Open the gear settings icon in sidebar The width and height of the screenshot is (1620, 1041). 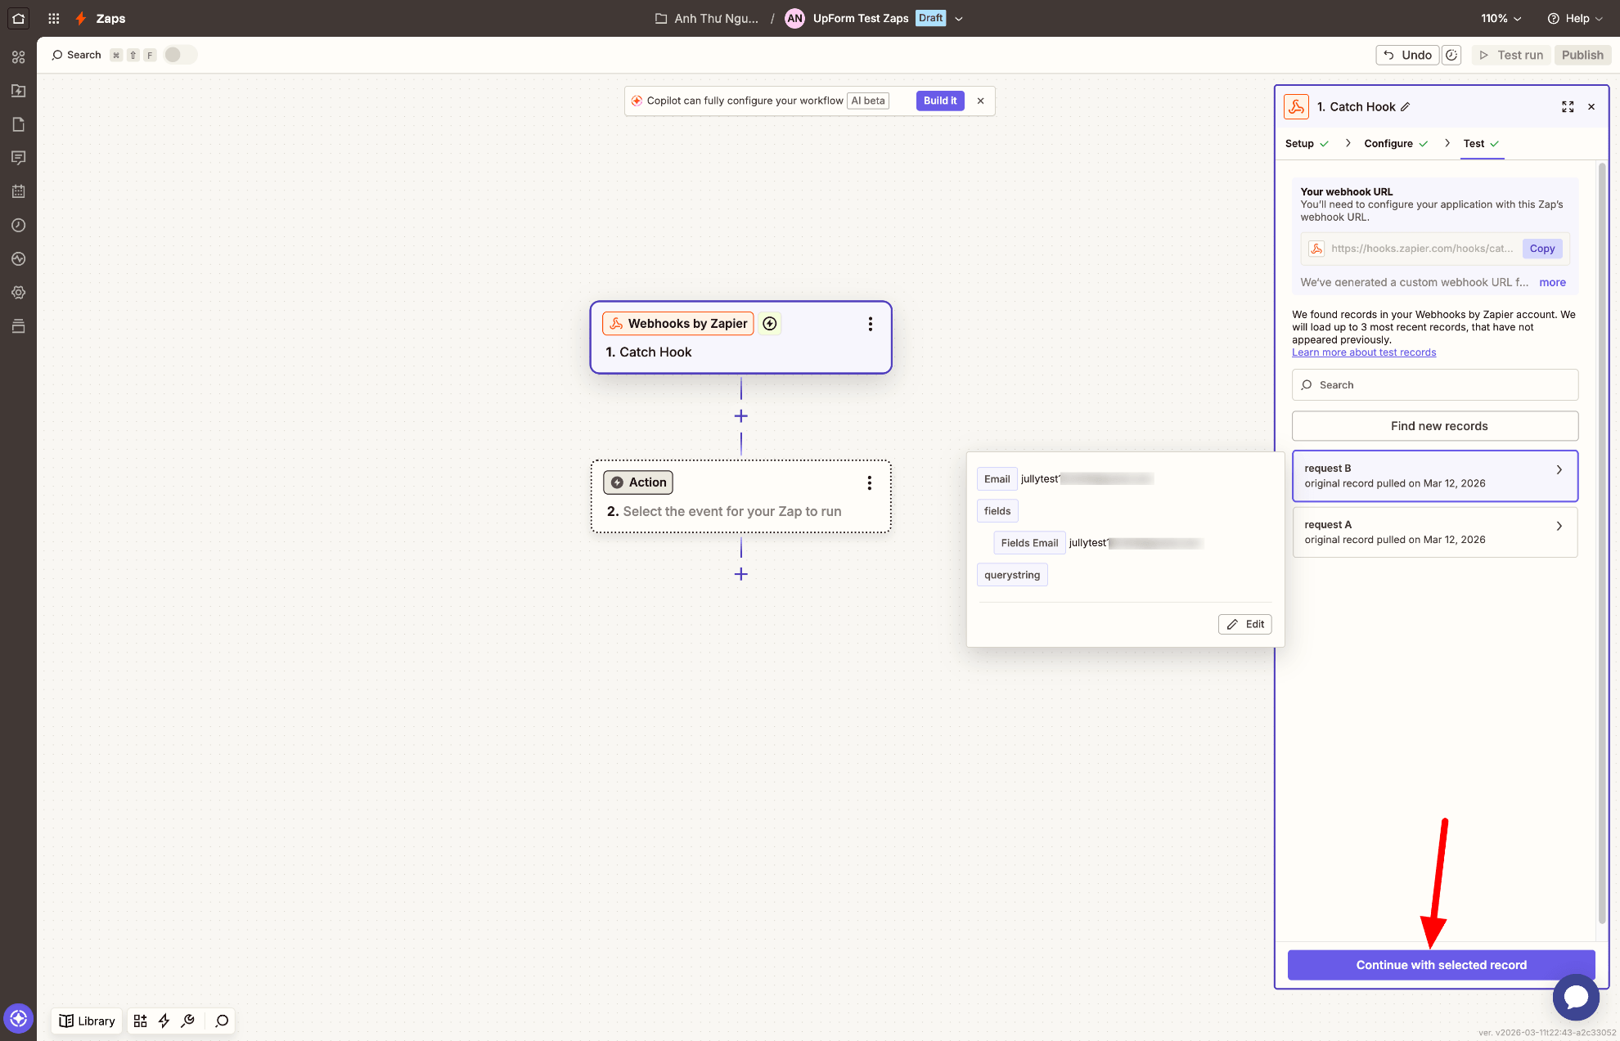click(18, 292)
